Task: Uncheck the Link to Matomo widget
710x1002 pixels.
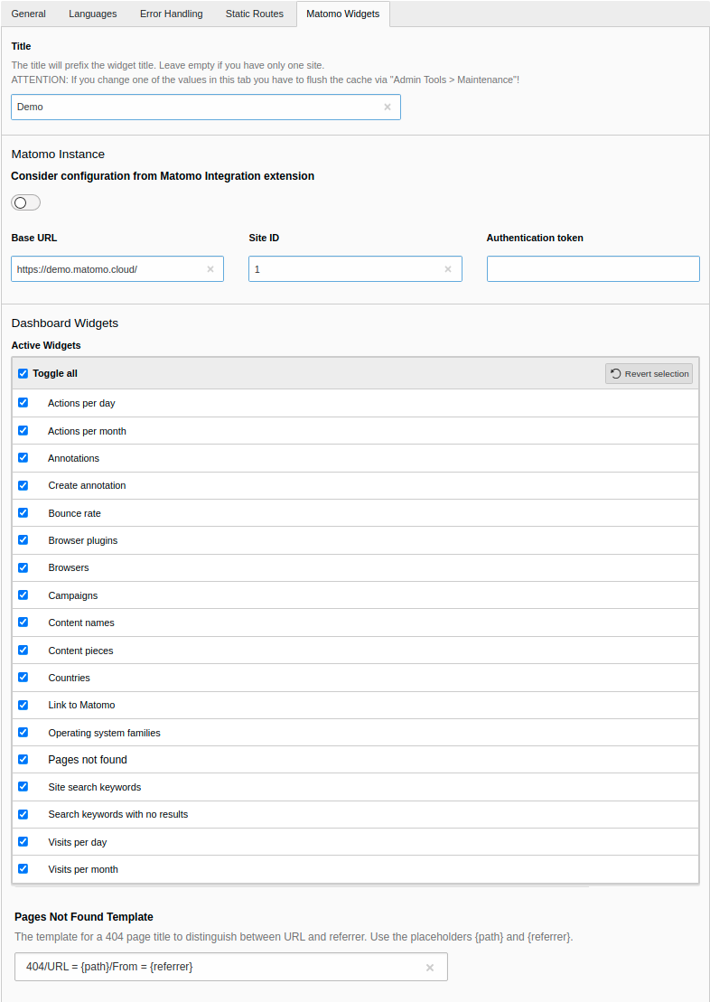Action: click(23, 704)
